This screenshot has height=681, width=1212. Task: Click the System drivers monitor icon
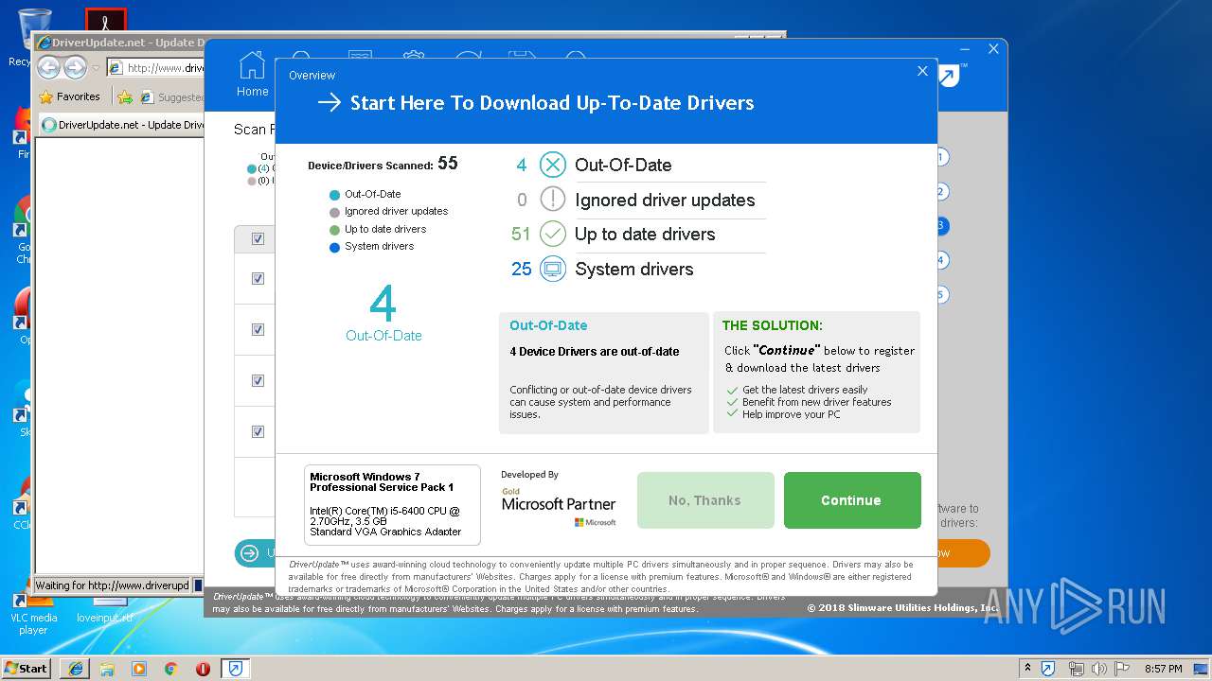click(x=553, y=269)
